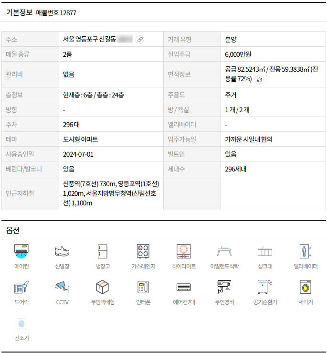
Task: Click the approval date 2024-07-01
Action: [x=78, y=154]
